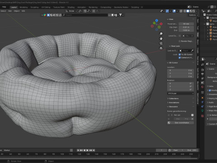This screenshot has height=163, width=217.
Task: Click the zoom magnifier icon in viewport
Action: pyautogui.click(x=161, y=34)
